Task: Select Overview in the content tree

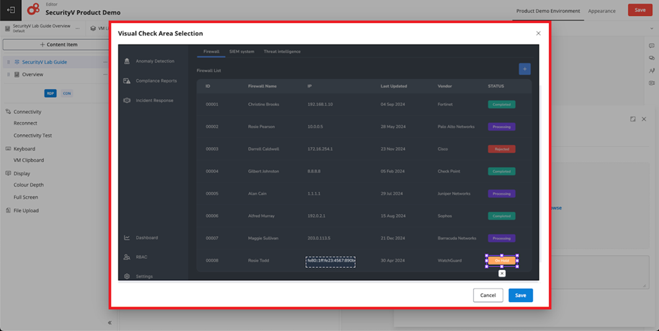Action: pyautogui.click(x=32, y=75)
